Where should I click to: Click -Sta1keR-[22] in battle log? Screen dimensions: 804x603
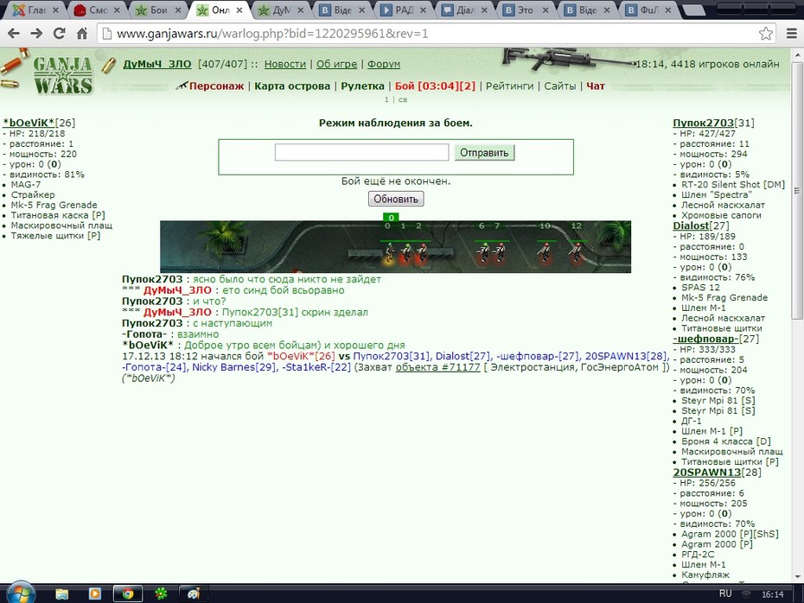316,367
